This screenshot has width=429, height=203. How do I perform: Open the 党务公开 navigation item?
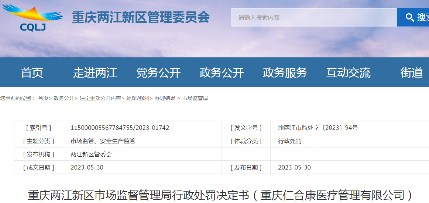click(x=158, y=73)
